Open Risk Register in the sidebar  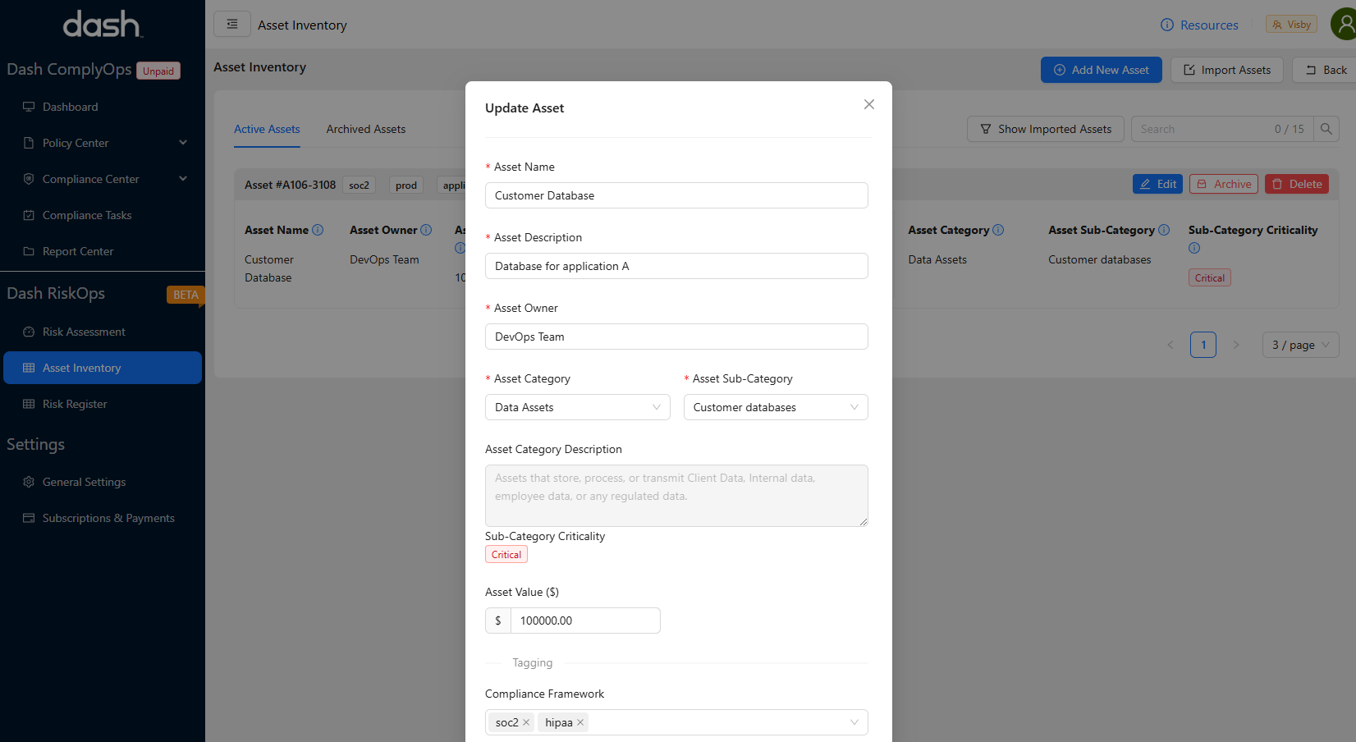coord(75,404)
